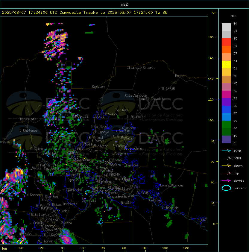Click the MENDOZA city label
The height and width of the screenshot is (252, 249).
(73, 153)
